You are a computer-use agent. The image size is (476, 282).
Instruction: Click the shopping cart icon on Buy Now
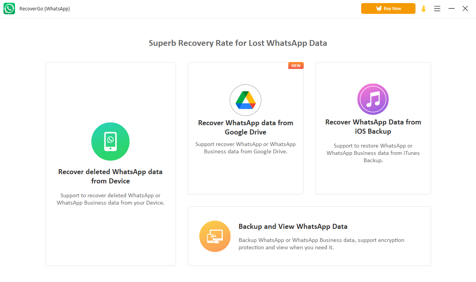(379, 8)
